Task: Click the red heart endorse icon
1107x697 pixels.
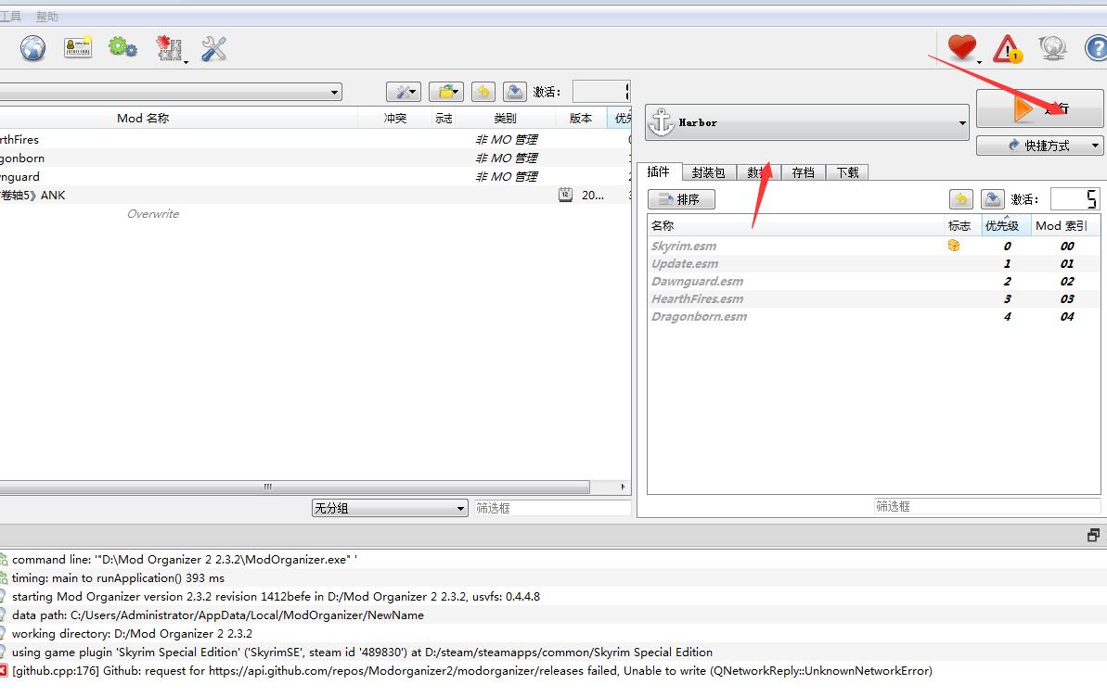Action: [962, 48]
